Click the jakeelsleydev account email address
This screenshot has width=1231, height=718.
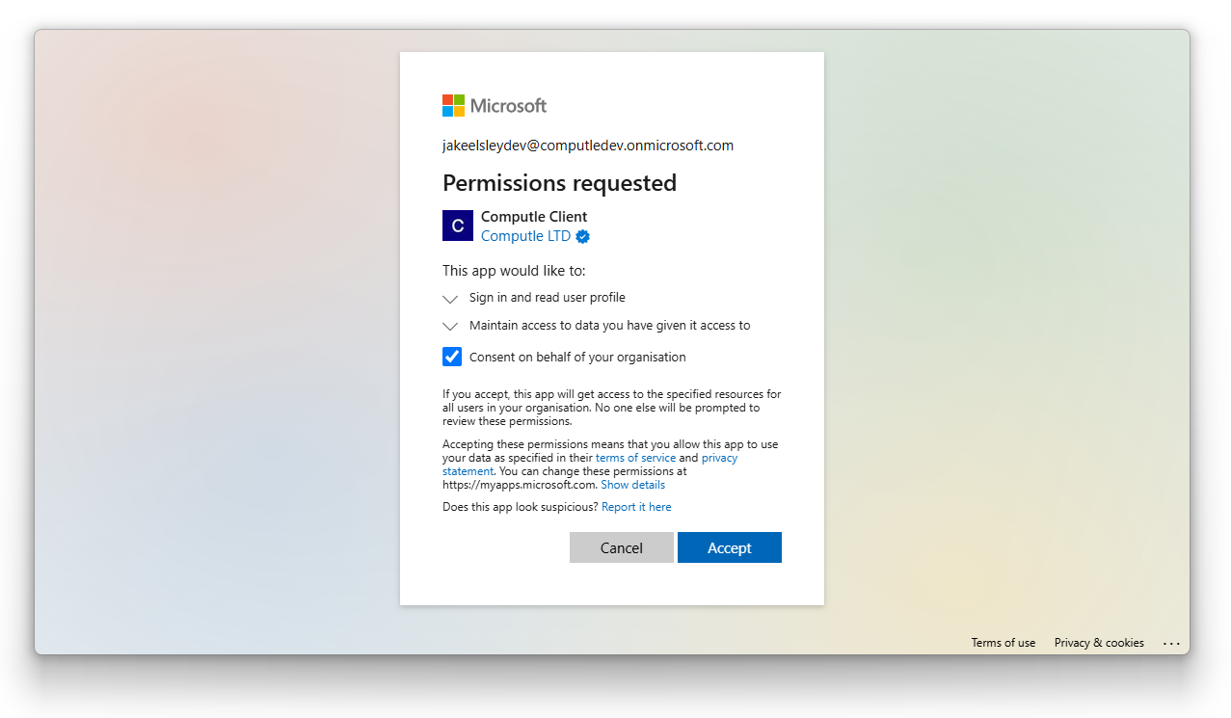[588, 146]
